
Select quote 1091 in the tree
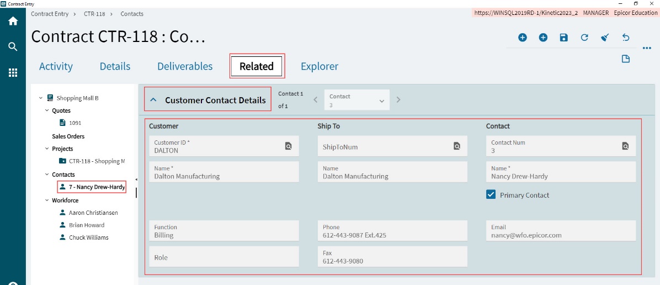pyautogui.click(x=76, y=123)
